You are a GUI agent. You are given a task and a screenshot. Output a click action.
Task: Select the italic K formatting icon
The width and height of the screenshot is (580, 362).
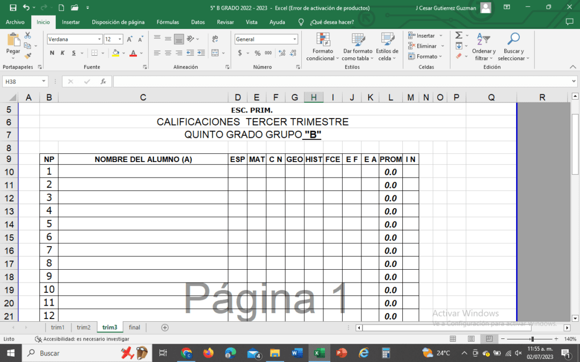(x=62, y=53)
